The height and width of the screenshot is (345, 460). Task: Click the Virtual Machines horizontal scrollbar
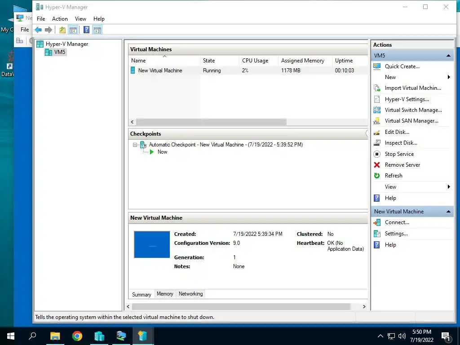[211, 122]
